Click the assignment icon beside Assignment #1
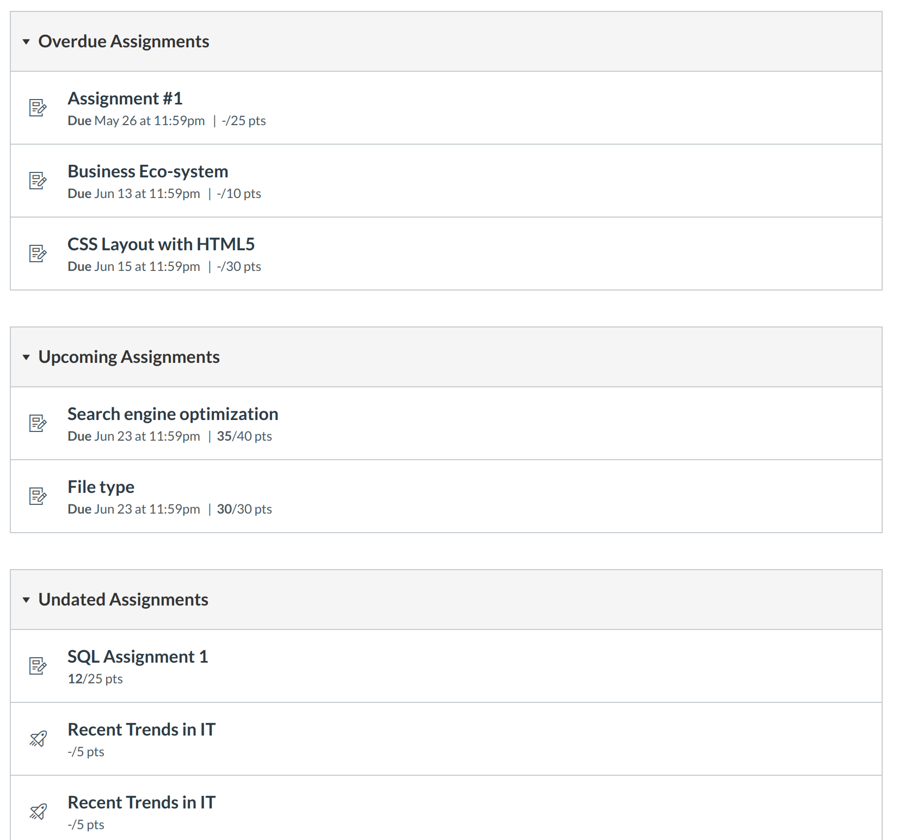Viewport: 899px width, 840px height. click(38, 108)
